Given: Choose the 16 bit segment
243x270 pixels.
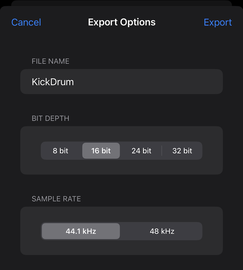Looking at the screenshot, I should (101, 151).
